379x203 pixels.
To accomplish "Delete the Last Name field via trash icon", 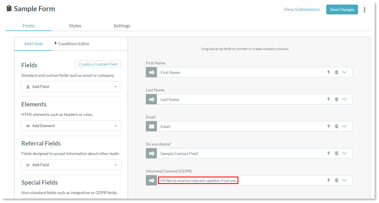I will click(336, 99).
